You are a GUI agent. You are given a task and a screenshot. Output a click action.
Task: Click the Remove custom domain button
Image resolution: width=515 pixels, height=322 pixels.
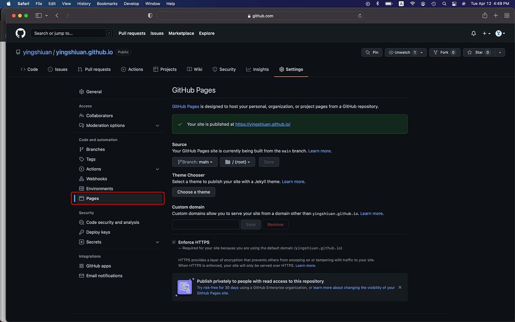click(x=275, y=224)
